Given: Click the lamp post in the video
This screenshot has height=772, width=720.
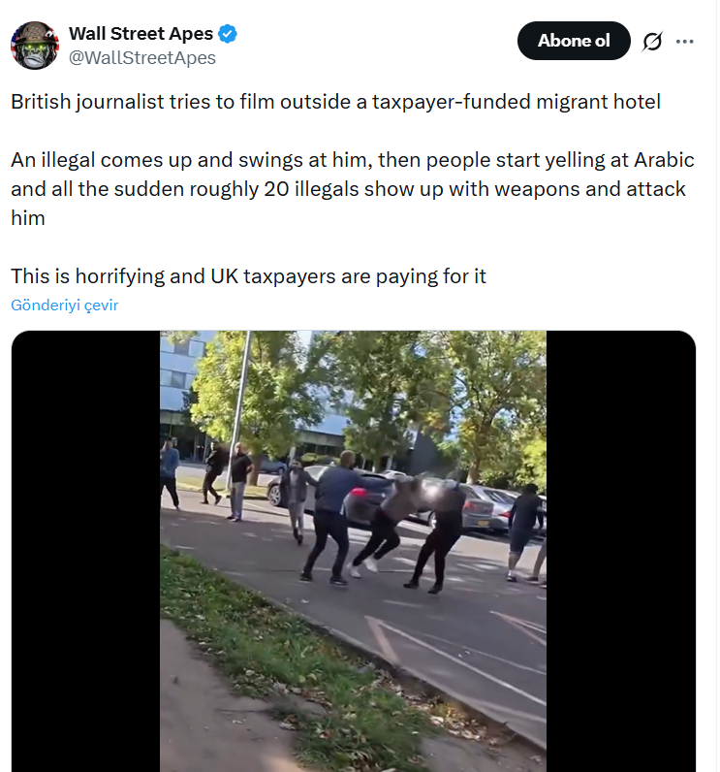Looking at the screenshot, I should point(240,408).
